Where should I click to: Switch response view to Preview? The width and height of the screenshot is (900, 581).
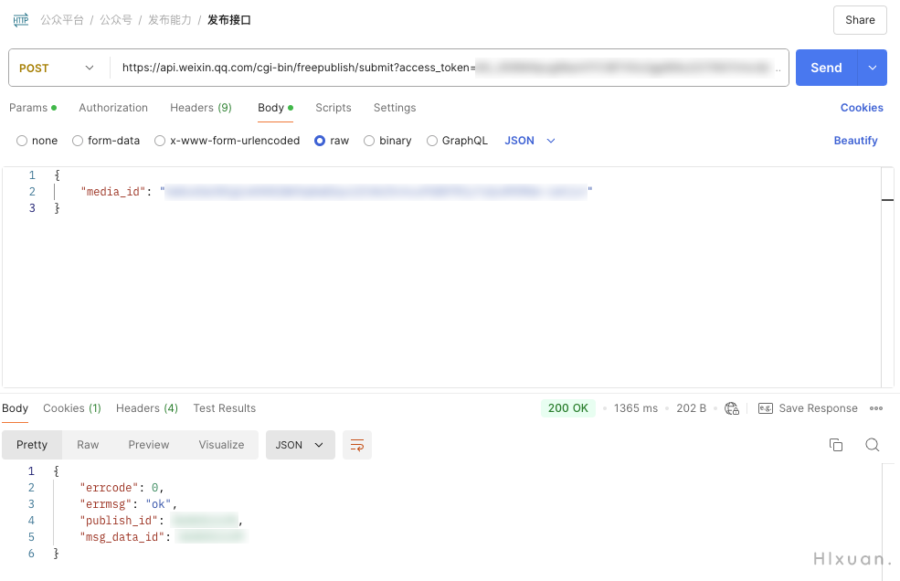point(149,445)
